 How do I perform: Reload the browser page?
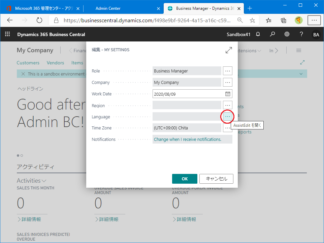click(39, 20)
